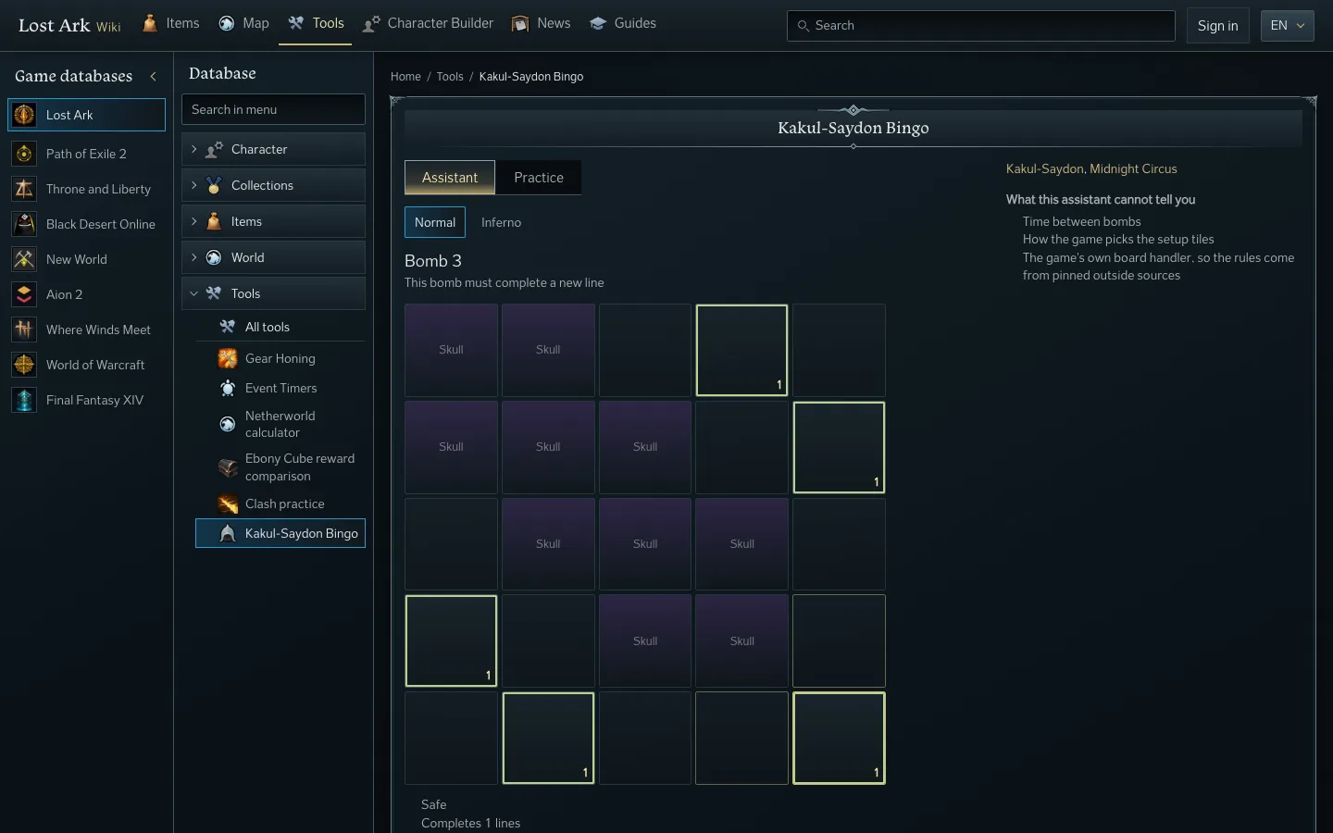
Task: Open New World database icon
Action: coord(24,259)
